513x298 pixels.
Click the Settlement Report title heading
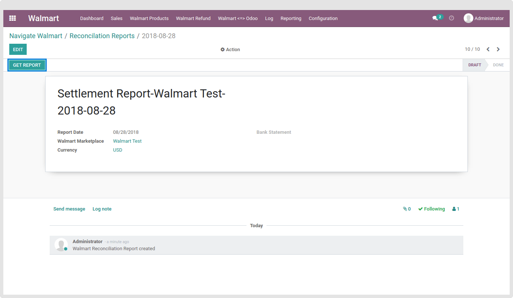point(141,102)
